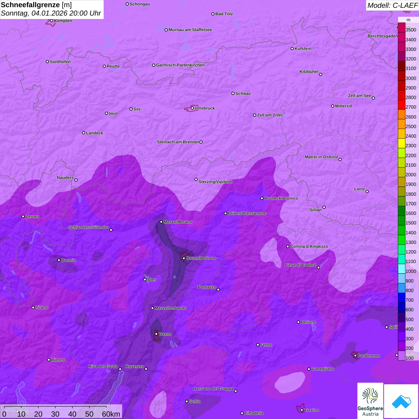Click the Brixen/Bressanone label
The width and height of the screenshot is (419, 419).
point(247,213)
